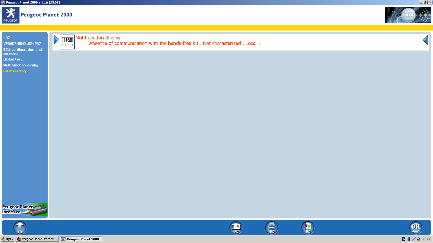Confirm with the OK button
Screen dimensions: 433x243
click(x=416, y=228)
